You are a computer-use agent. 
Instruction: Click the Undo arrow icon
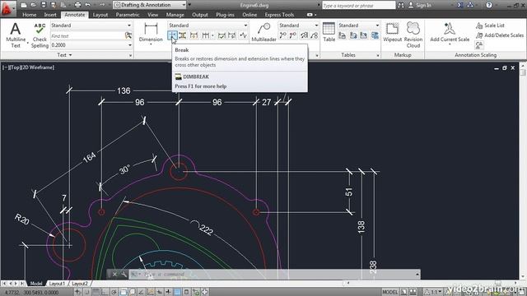[x=88, y=5]
